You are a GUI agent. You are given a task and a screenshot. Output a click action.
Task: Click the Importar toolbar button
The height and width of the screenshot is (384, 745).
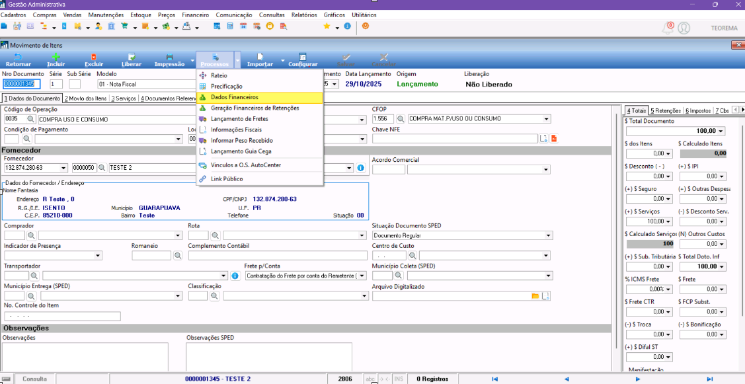point(260,60)
